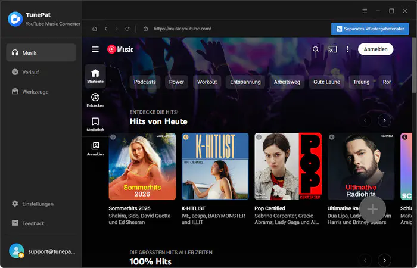Image resolution: width=417 pixels, height=268 pixels.
Task: Open Entdecken explore page
Action: (x=95, y=100)
